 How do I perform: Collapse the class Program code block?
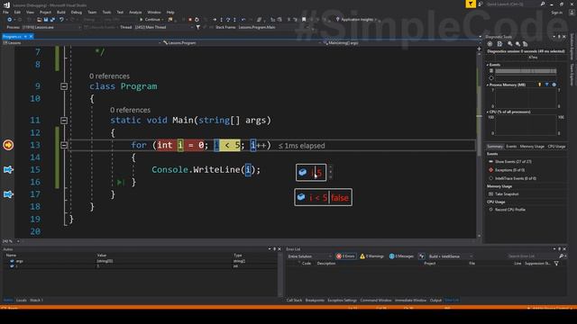[x=64, y=86]
